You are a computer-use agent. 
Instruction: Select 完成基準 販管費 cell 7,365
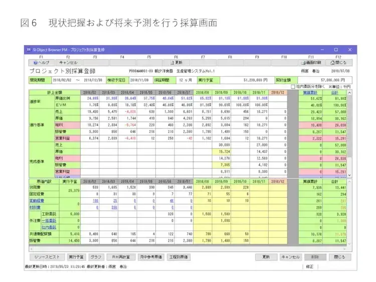tap(221, 165)
